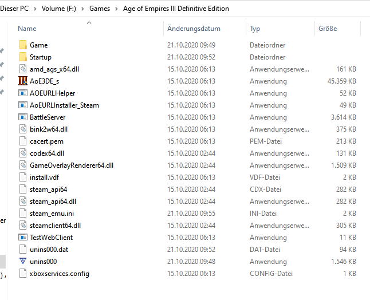Click the PEM-Datei type entry

point(266,141)
